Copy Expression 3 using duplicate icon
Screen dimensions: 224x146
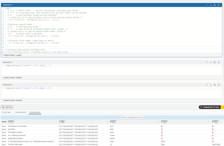[215, 84]
